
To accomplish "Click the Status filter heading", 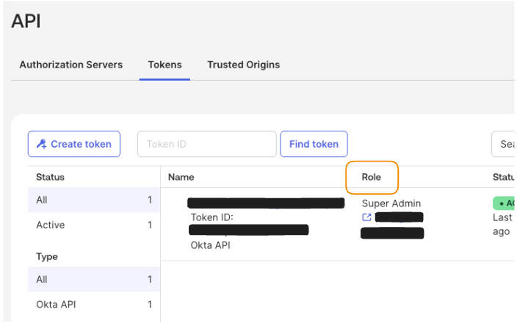I will pos(50,177).
